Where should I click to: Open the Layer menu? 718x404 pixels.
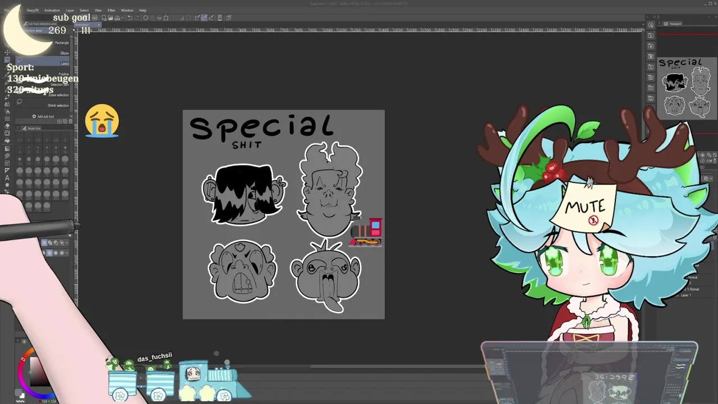[x=70, y=10]
